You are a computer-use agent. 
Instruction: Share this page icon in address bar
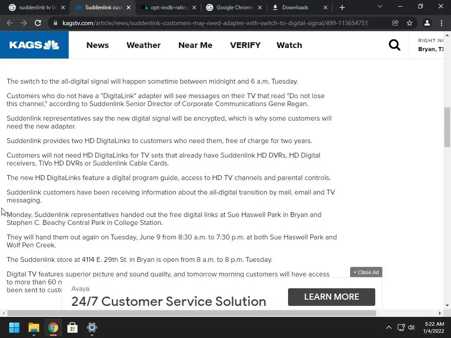pos(395,23)
